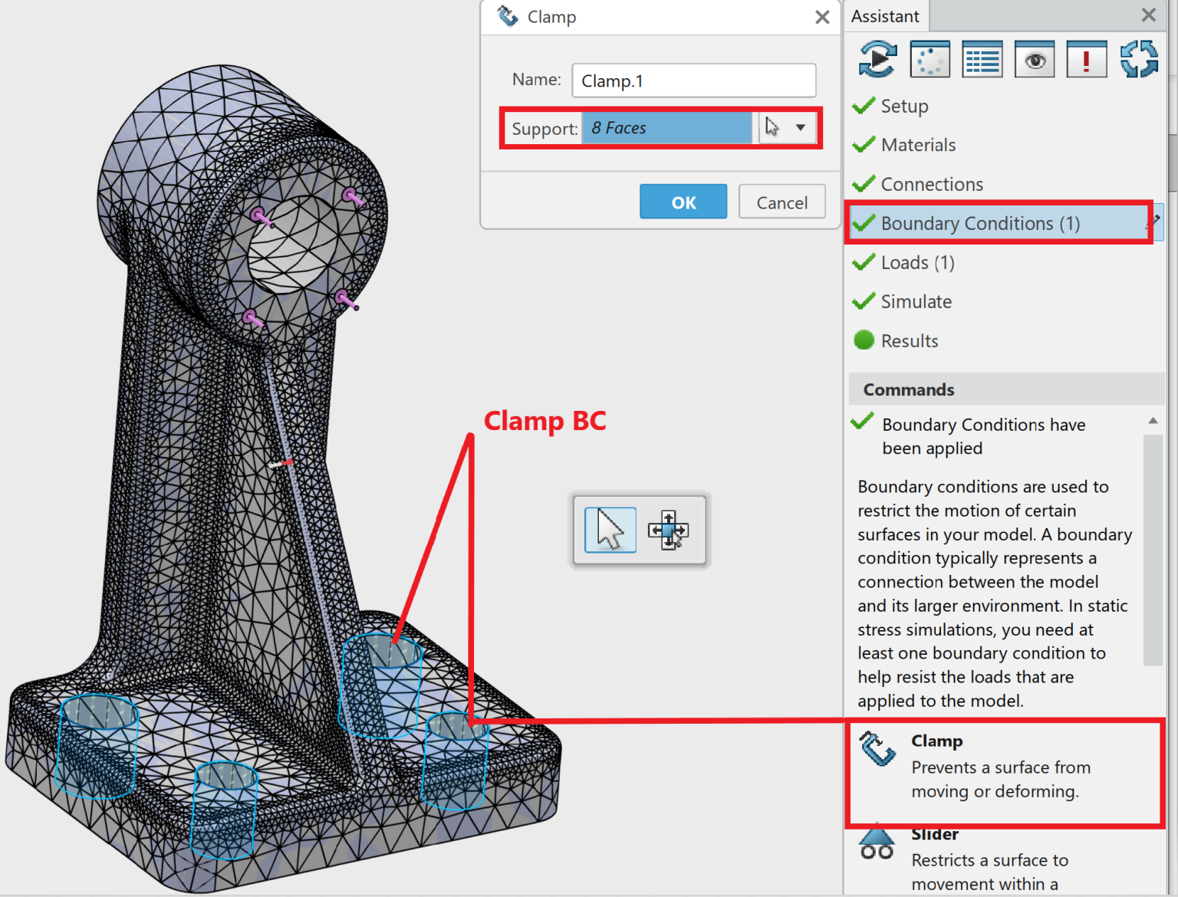Click Cancel in the Clamp dialog

coord(781,202)
